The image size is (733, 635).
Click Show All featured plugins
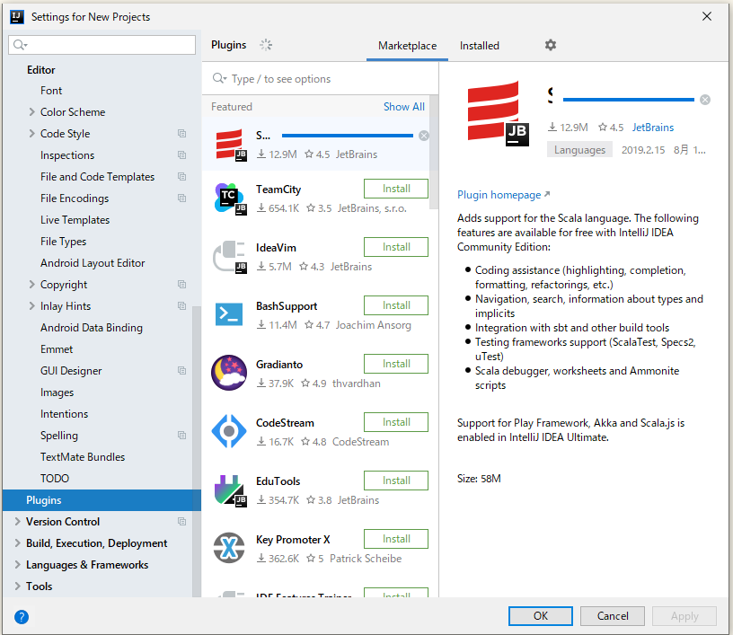(404, 107)
